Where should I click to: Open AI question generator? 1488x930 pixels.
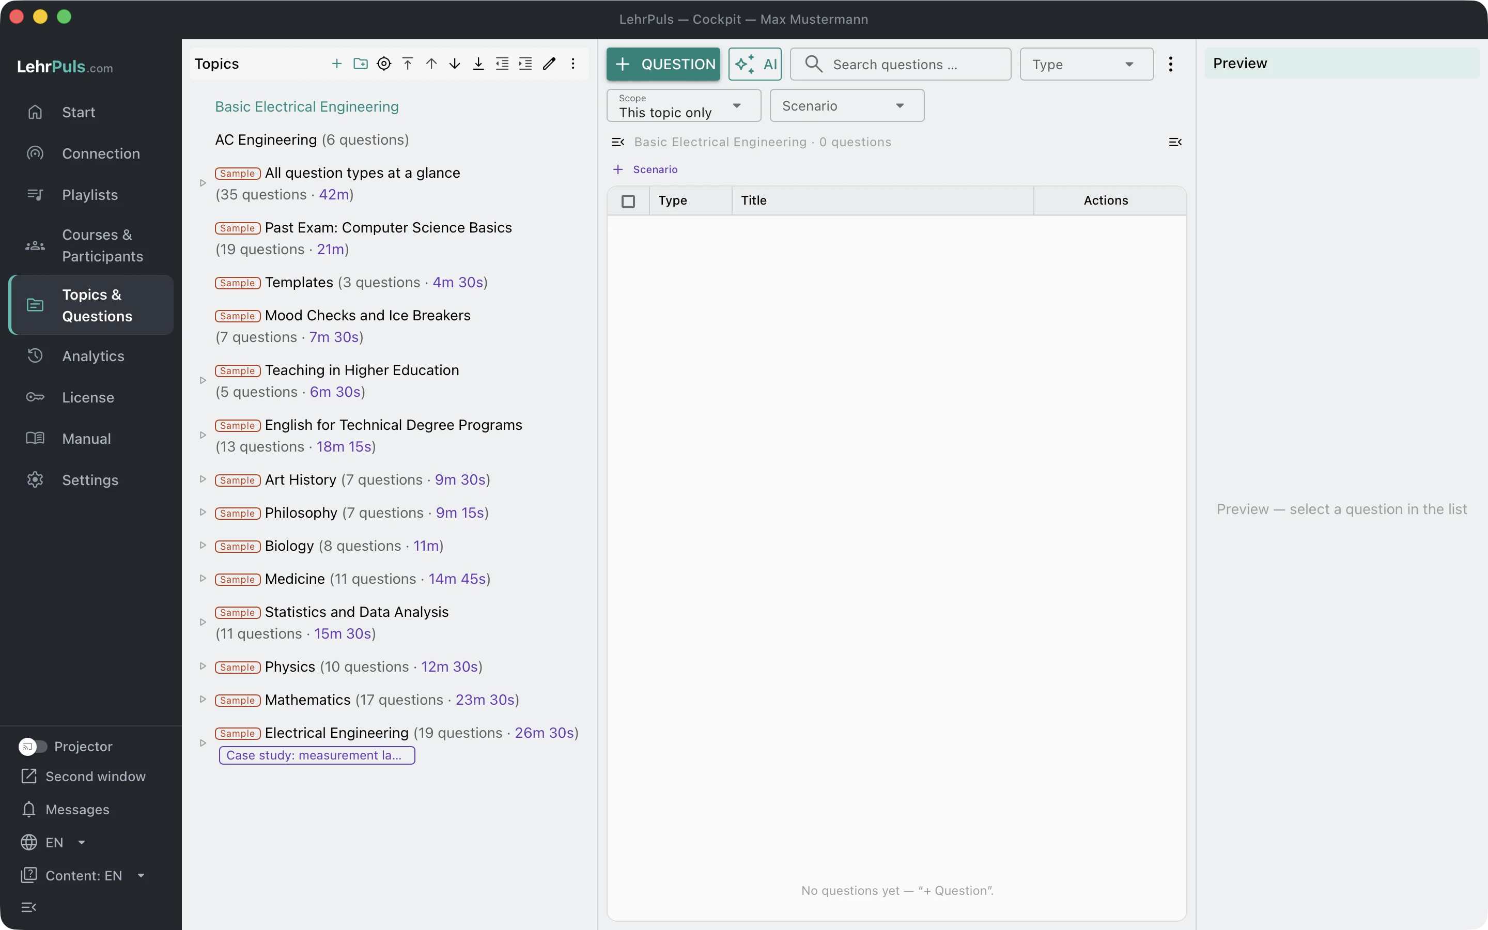tap(755, 64)
